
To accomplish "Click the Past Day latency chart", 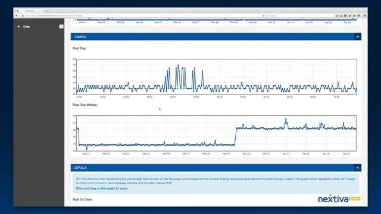I will [217, 77].
